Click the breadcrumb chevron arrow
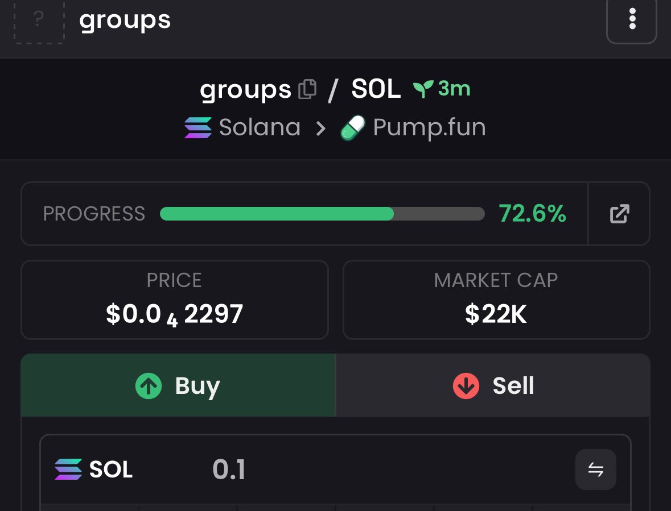The height and width of the screenshot is (511, 671). click(x=320, y=128)
